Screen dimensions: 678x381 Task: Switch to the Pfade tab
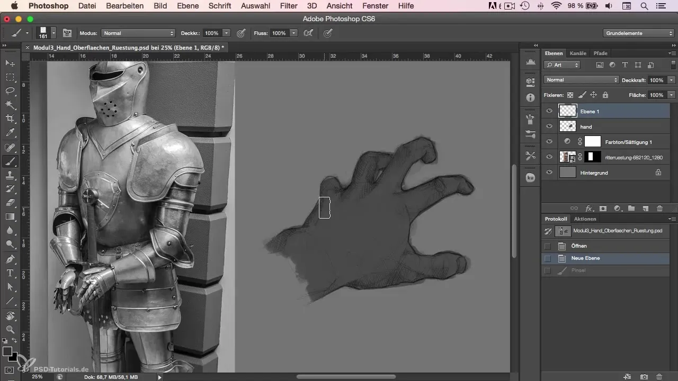[x=600, y=53]
